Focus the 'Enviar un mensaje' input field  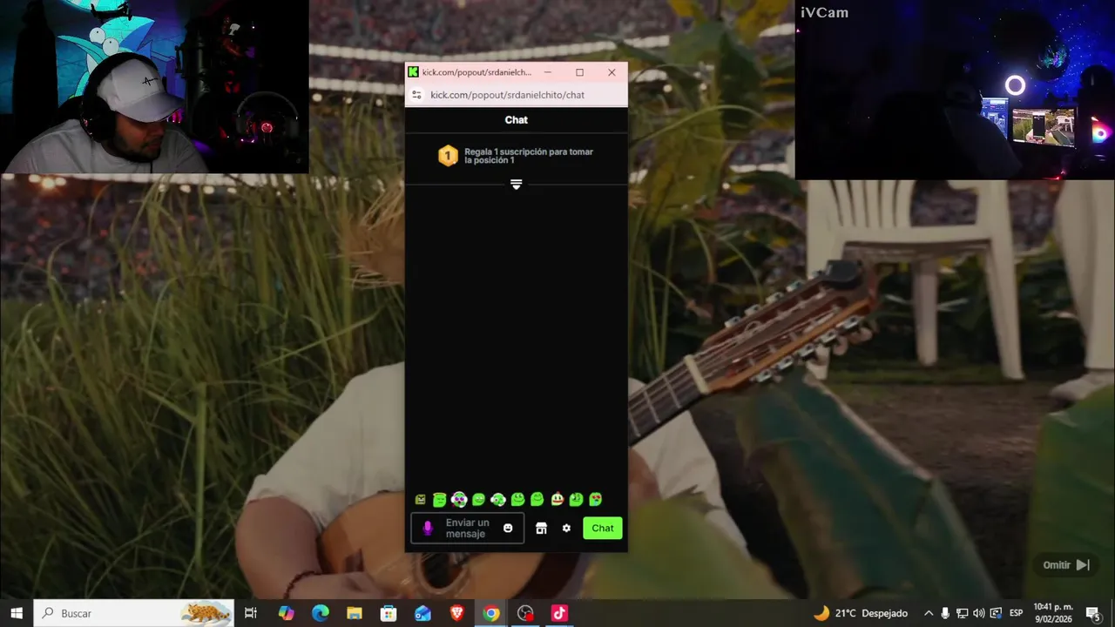(x=468, y=528)
